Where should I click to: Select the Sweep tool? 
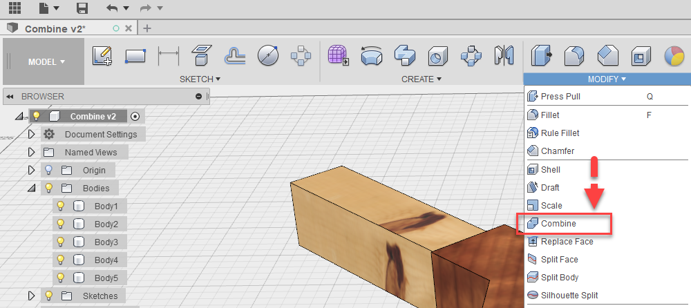(404, 56)
